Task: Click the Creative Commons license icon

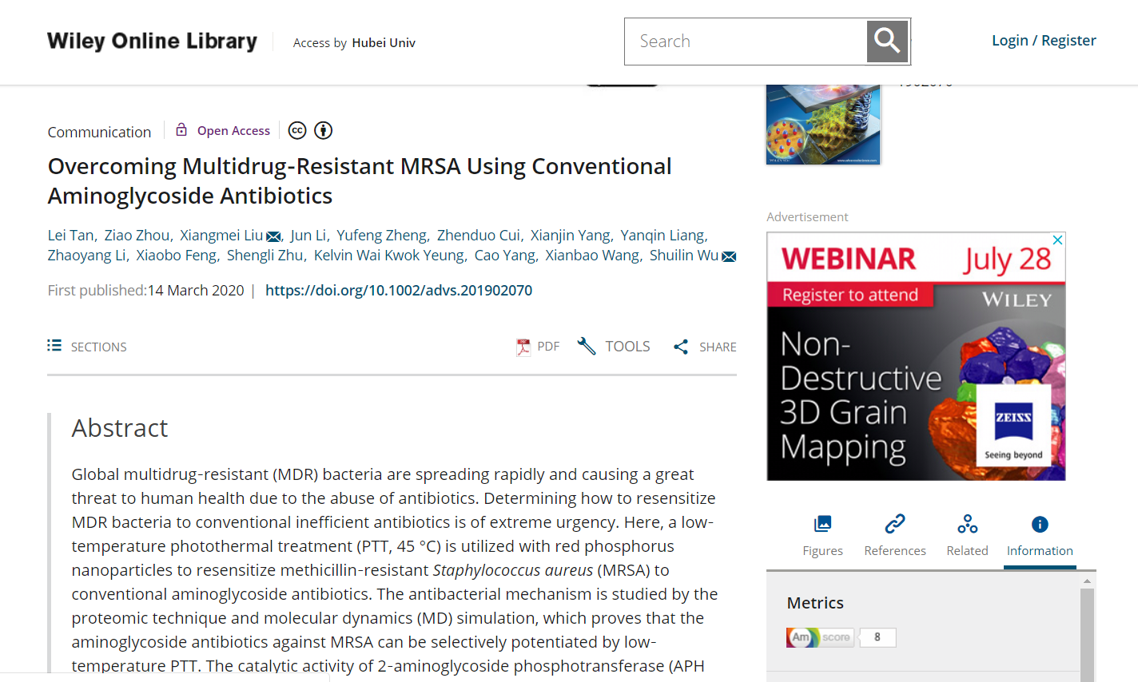Action: 297,131
